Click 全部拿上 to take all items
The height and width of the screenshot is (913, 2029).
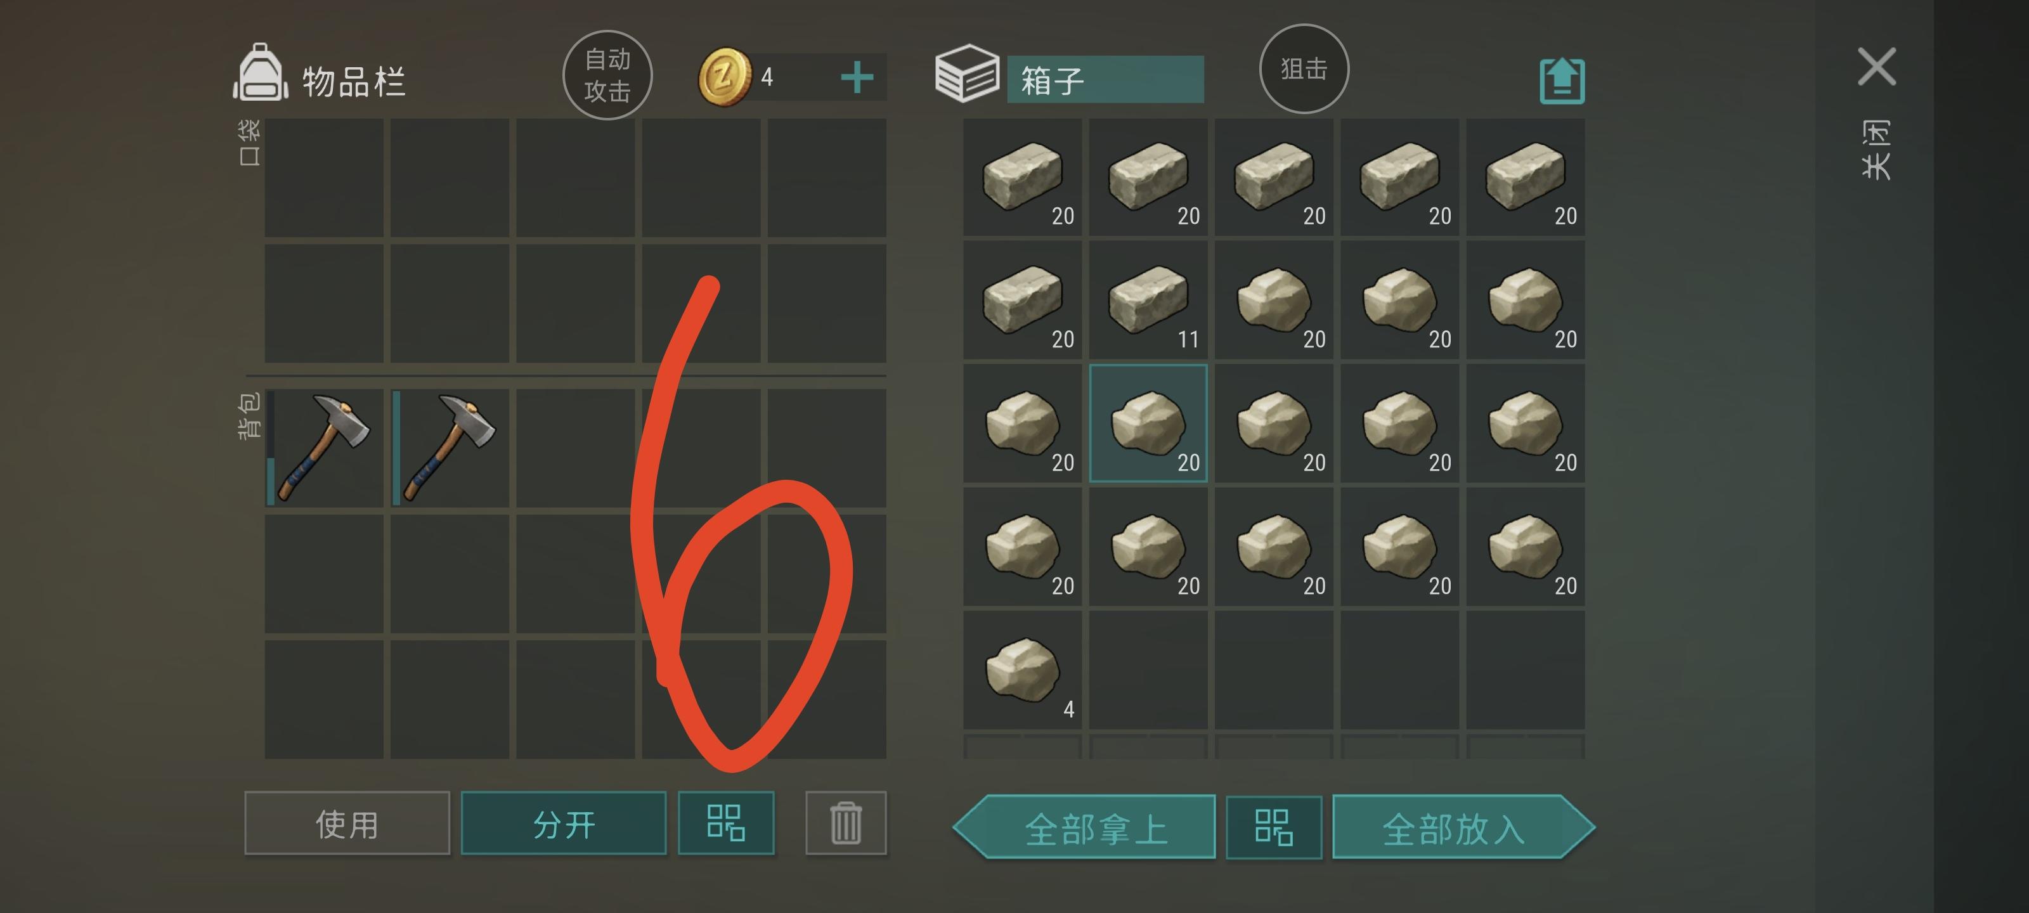tap(1085, 827)
